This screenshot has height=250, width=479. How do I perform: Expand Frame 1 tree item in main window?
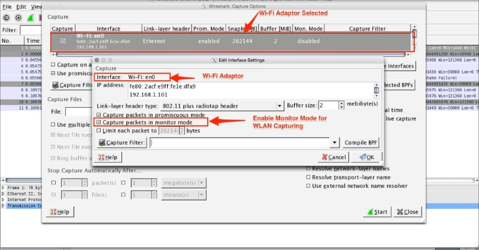pos(3,188)
